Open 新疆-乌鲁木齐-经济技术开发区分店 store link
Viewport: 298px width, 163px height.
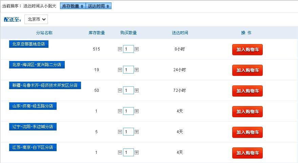click(x=45, y=85)
